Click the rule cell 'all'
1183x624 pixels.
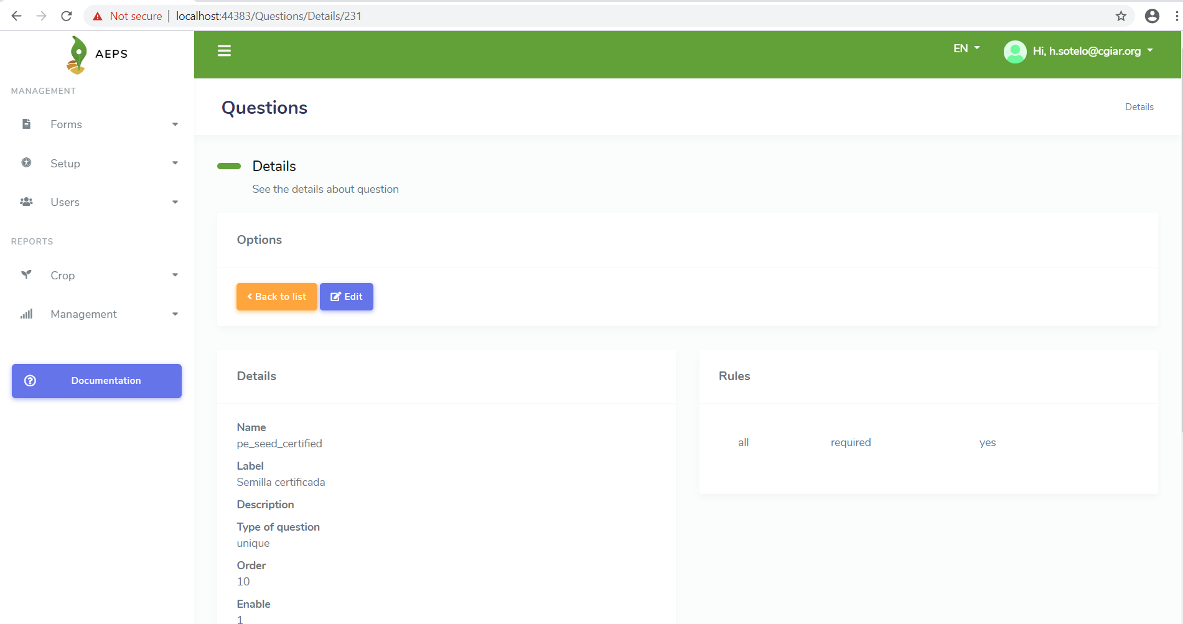743,442
